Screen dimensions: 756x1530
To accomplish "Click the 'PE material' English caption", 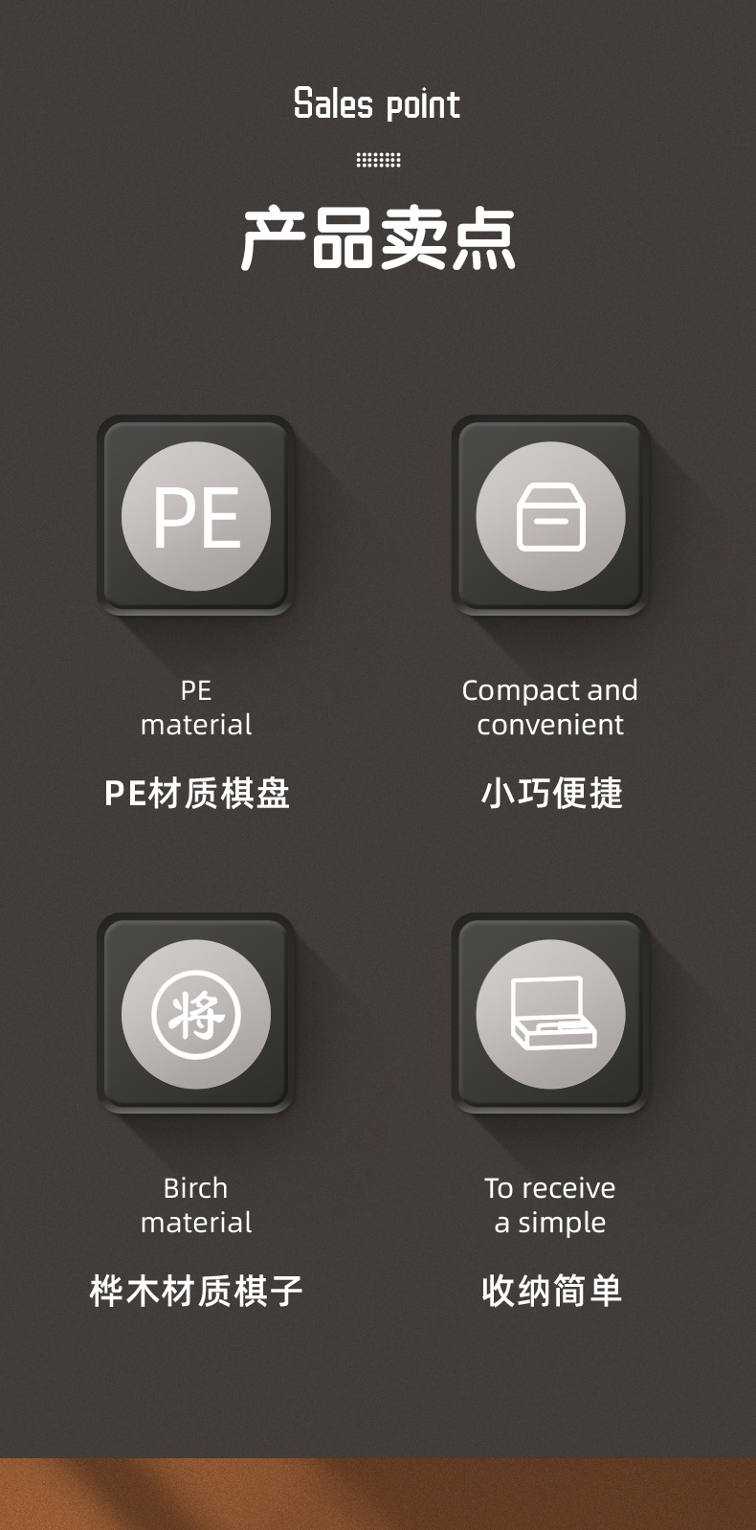I will pos(196,708).
